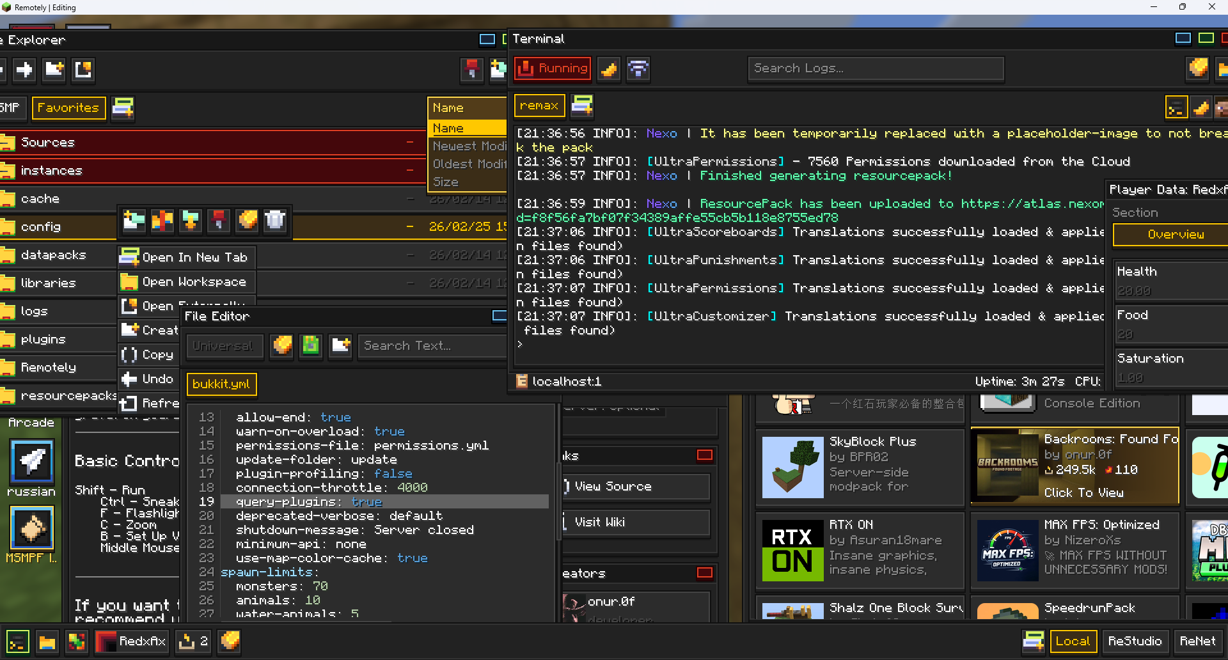Click the forward arrow in Explorer toolbar

point(24,69)
